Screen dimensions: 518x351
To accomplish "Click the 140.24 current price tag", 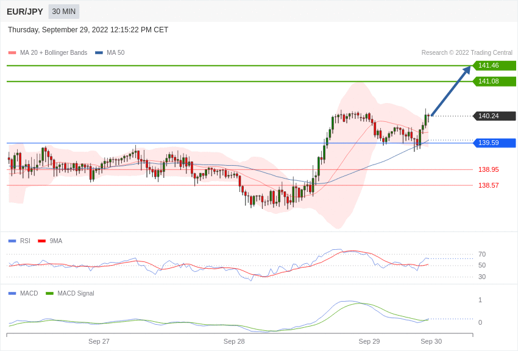I will pyautogui.click(x=494, y=116).
